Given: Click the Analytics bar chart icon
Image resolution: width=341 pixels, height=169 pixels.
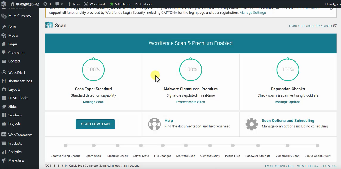Looking at the screenshot, I should click(4, 152).
